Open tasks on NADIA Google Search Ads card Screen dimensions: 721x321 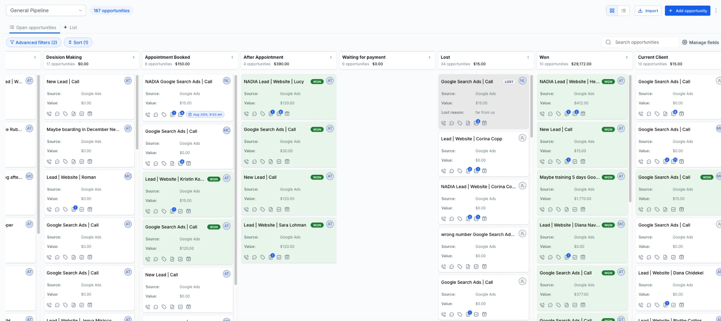click(x=181, y=115)
